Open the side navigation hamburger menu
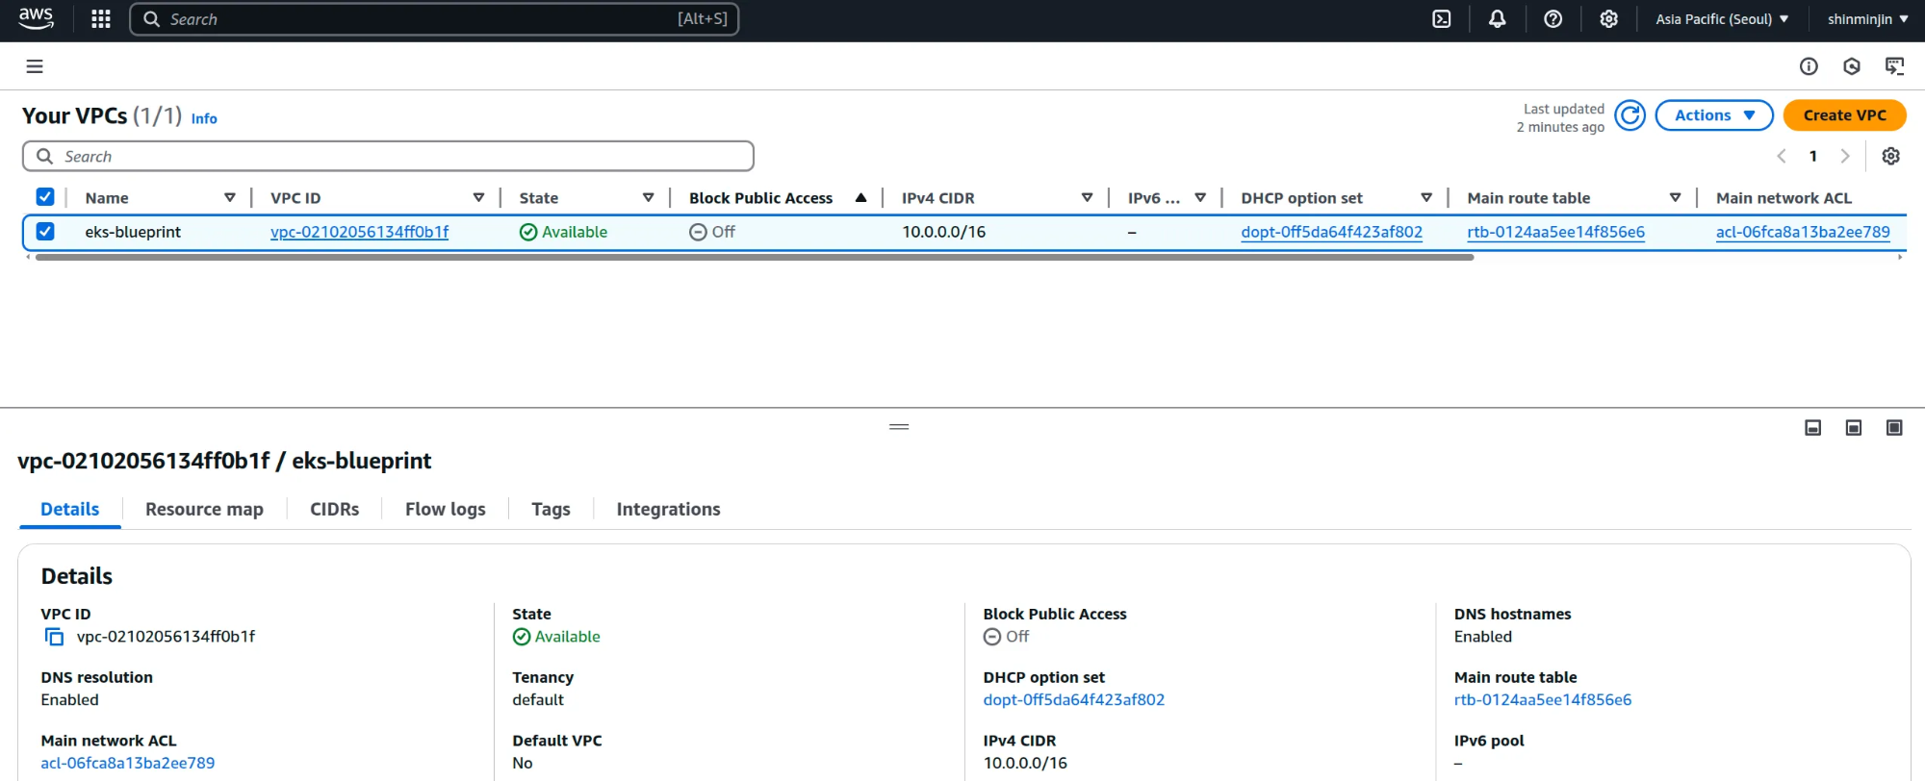 35,66
